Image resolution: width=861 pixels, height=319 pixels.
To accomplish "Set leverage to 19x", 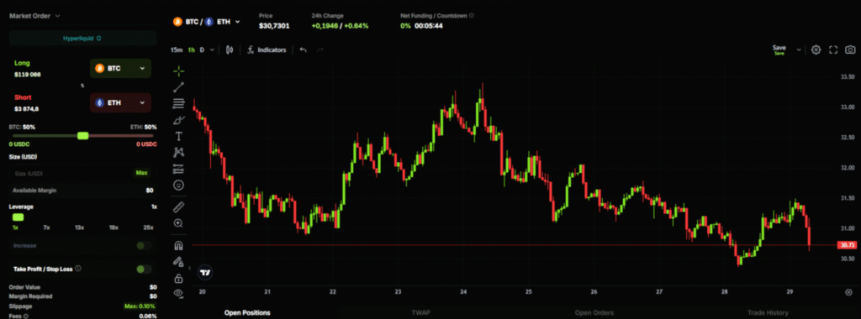I will coord(114,227).
